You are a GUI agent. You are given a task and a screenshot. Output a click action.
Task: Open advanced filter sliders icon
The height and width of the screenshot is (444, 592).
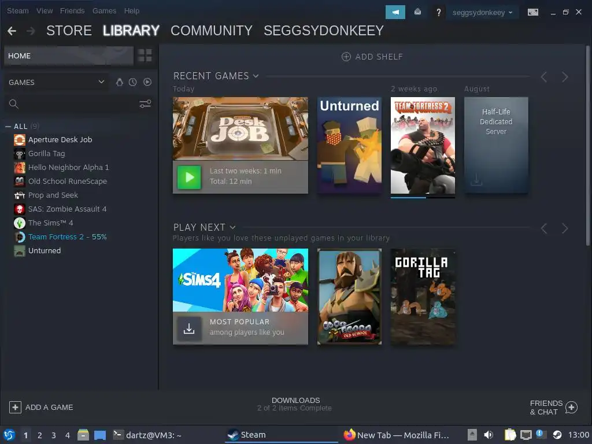(145, 104)
